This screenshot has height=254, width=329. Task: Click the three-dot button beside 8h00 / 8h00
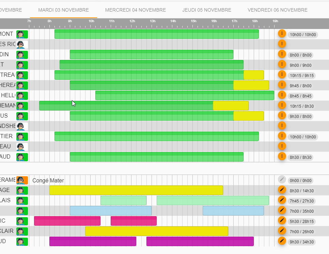coord(282,54)
